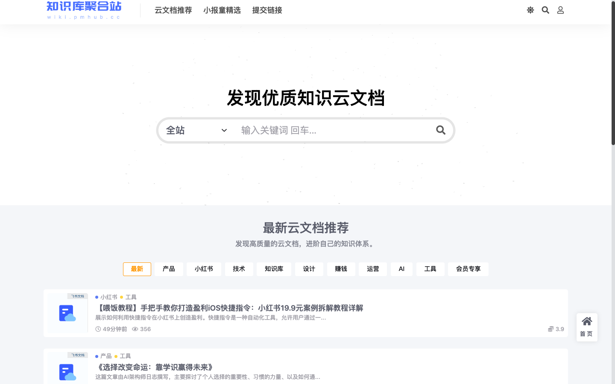Viewport: 615px width, 384px height.
Task: Click the search icon inside the search bar
Action: click(441, 130)
